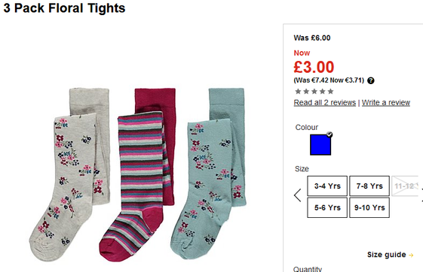Open the Write a review link
This screenshot has height=272, width=423.
pos(386,102)
